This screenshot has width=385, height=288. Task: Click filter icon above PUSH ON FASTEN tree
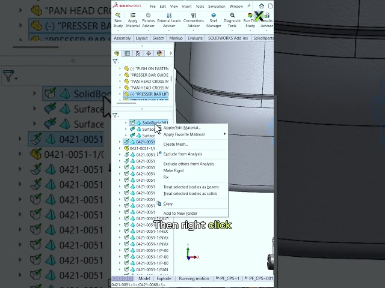(115, 61)
